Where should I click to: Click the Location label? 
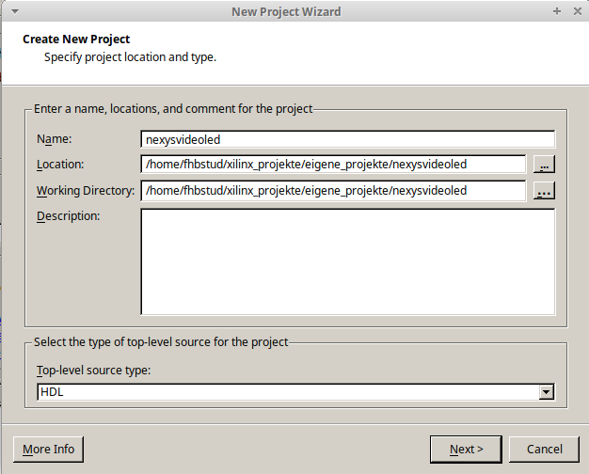coord(60,165)
